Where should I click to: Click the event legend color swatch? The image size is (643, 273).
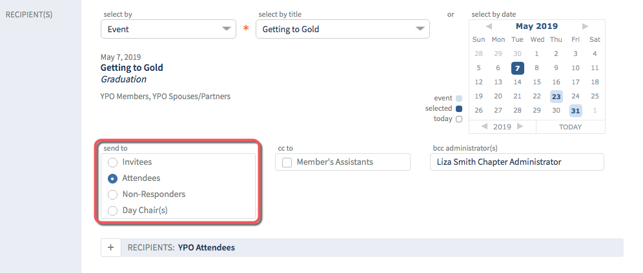[x=459, y=99]
